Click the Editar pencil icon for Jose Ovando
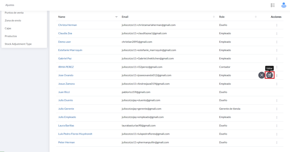Screen dimensions: 290x152 270,75
